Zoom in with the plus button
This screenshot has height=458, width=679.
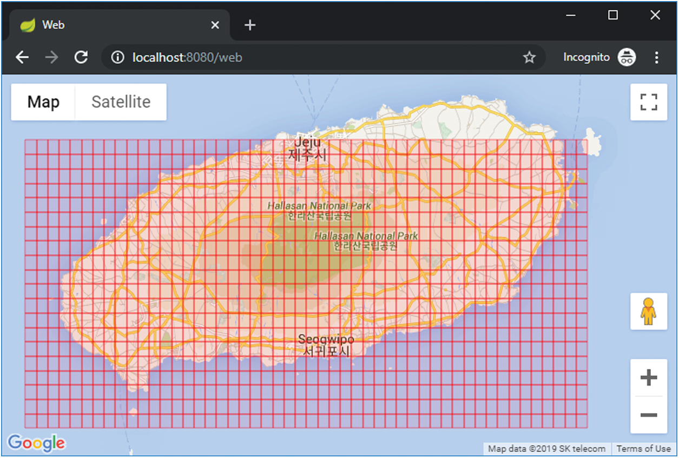tap(648, 378)
